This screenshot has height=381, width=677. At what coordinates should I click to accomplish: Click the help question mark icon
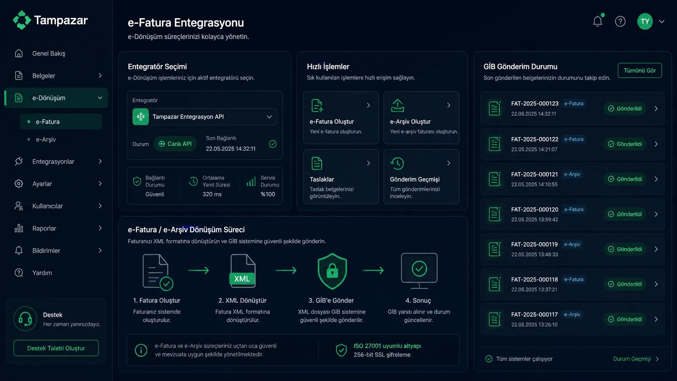[620, 21]
